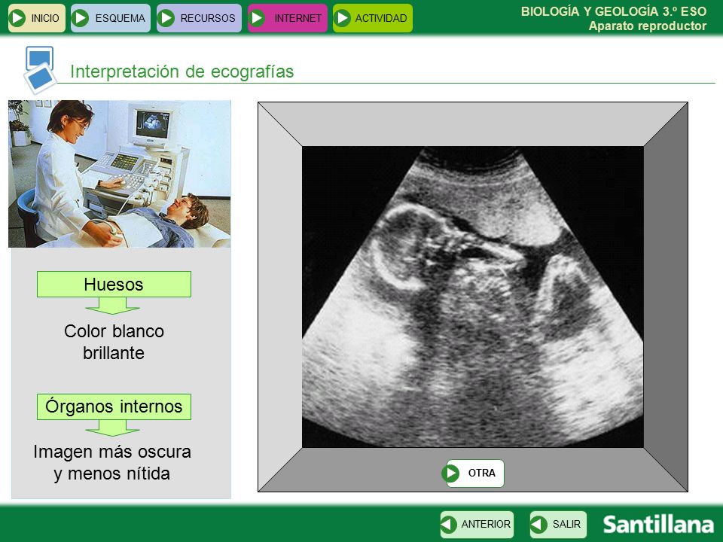Click the Huesos green label
Viewport: 723px width, 542px height.
[114, 285]
